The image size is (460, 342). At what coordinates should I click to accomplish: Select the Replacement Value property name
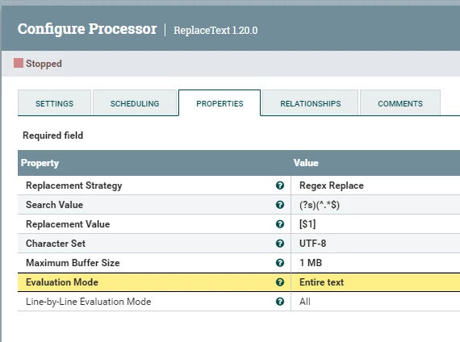pos(68,224)
